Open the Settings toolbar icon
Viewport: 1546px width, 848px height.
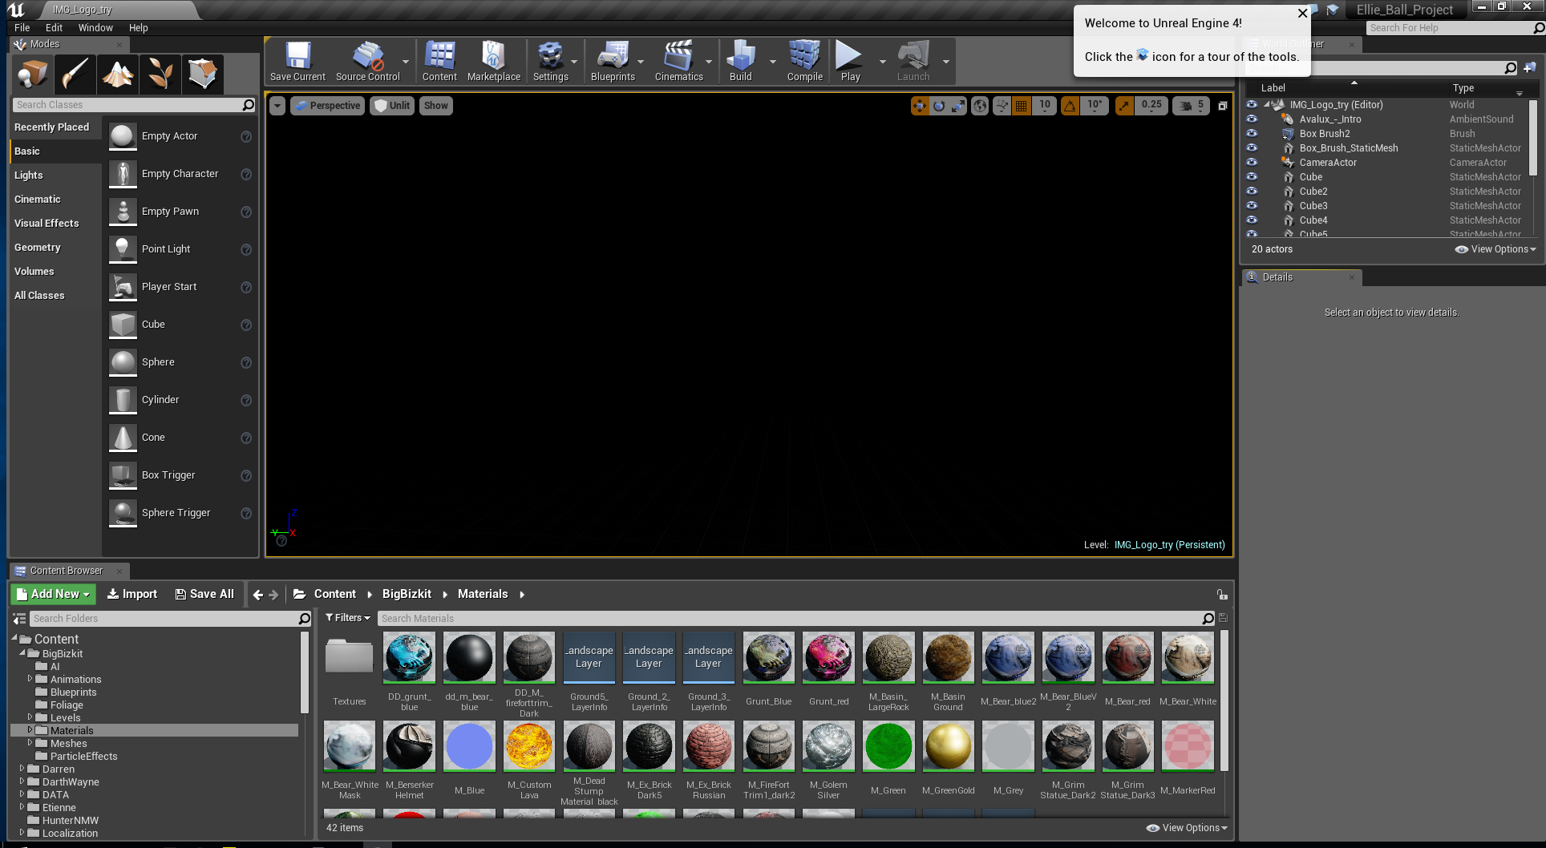550,61
